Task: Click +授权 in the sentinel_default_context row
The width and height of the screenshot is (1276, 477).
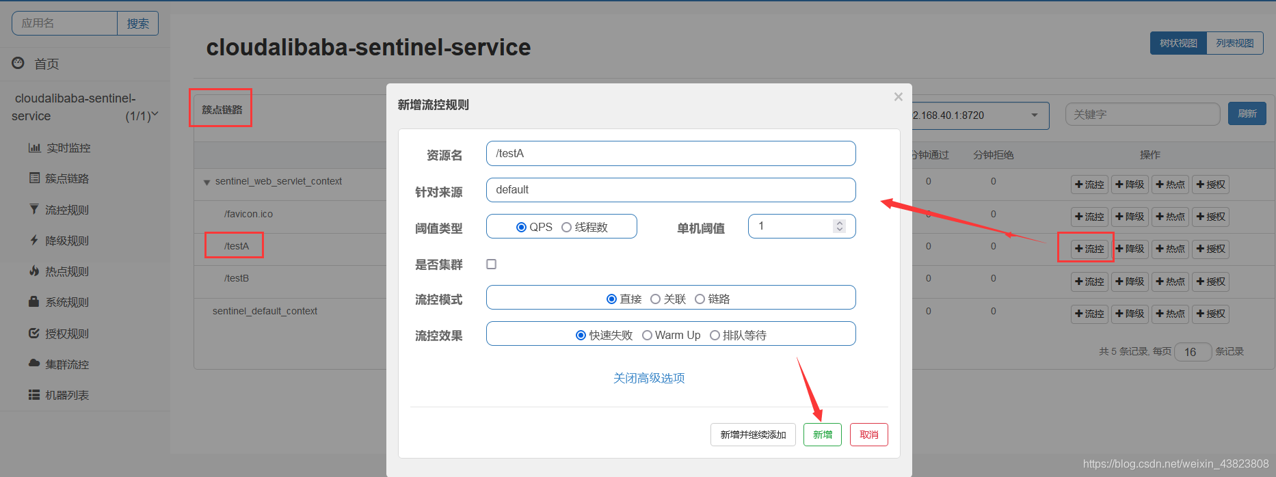Action: pyautogui.click(x=1211, y=314)
